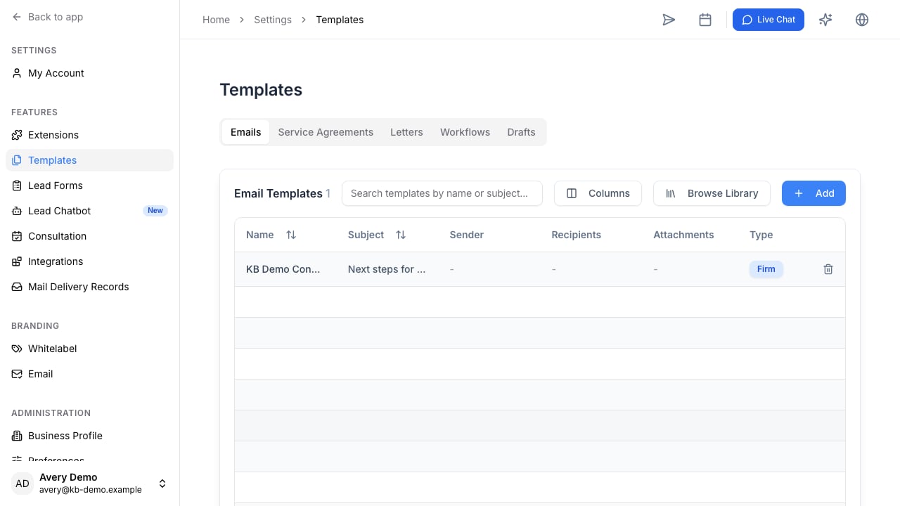Focus the search templates field
The image size is (900, 506).
tap(442, 193)
